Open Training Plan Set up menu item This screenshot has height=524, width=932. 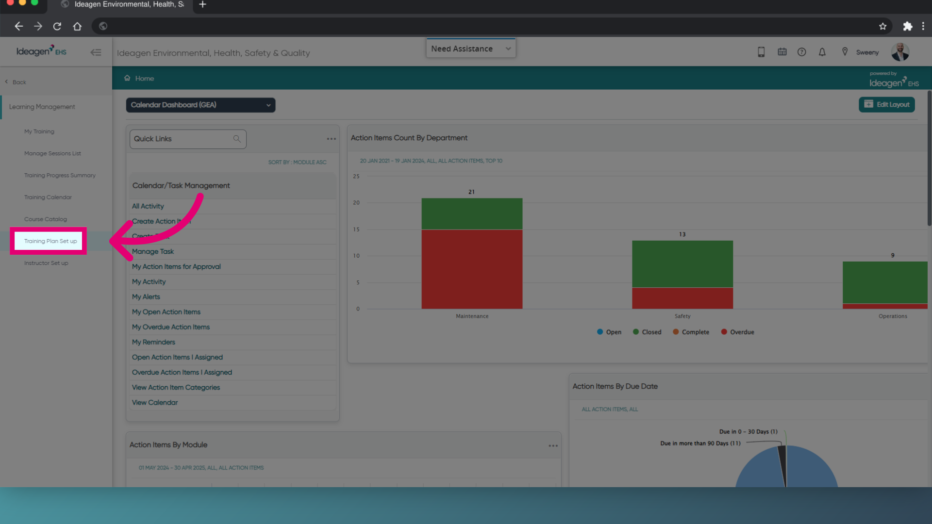pos(50,241)
